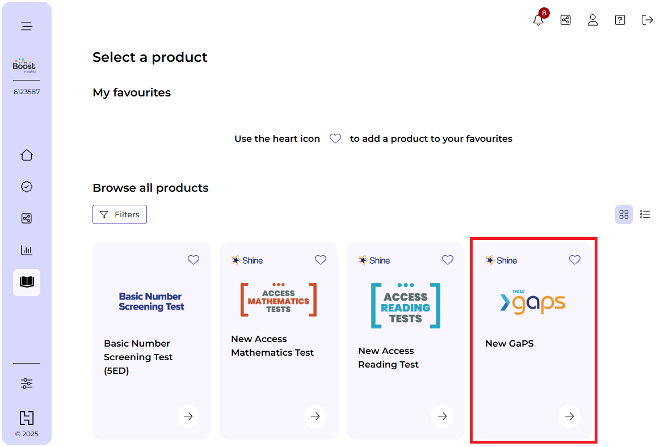Image resolution: width=669 pixels, height=447 pixels.
Task: Open the checkmark badge sidebar icon
Action: coord(27,187)
